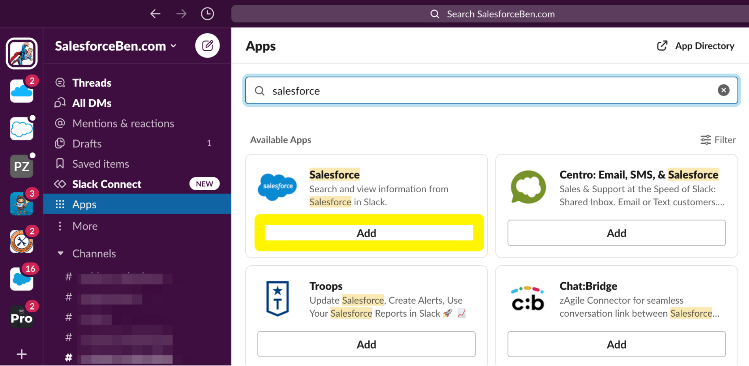Click the c:b Chat:Bridge logo
The height and width of the screenshot is (366, 749).
[527, 298]
